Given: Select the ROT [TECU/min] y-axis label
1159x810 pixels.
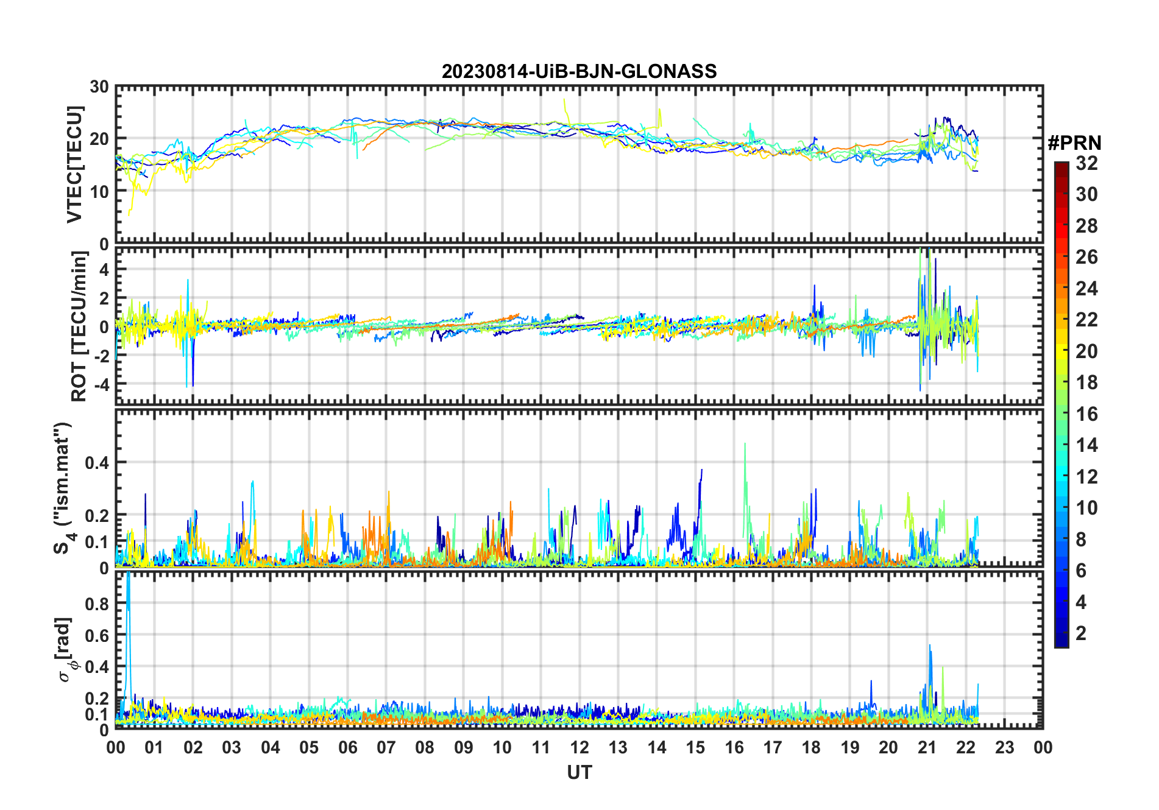Looking at the screenshot, I should click(x=79, y=326).
